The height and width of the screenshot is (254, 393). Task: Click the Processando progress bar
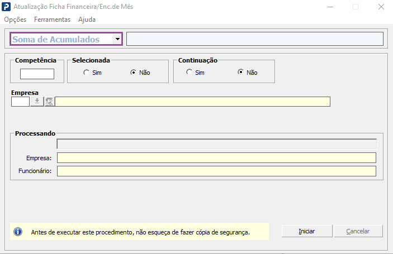[x=217, y=144]
